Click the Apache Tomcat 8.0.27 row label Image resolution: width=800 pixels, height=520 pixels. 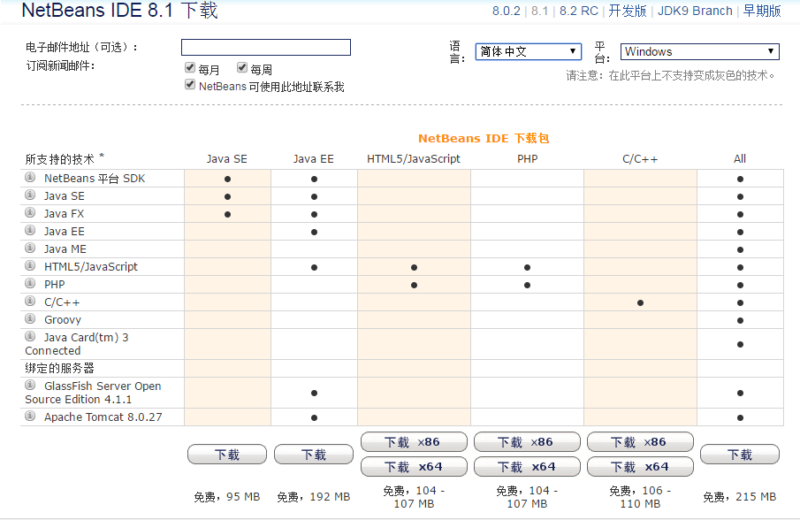[x=103, y=417]
